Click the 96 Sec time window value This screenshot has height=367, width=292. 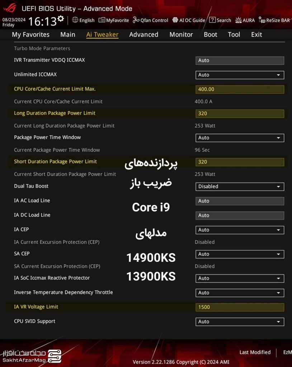click(x=202, y=150)
